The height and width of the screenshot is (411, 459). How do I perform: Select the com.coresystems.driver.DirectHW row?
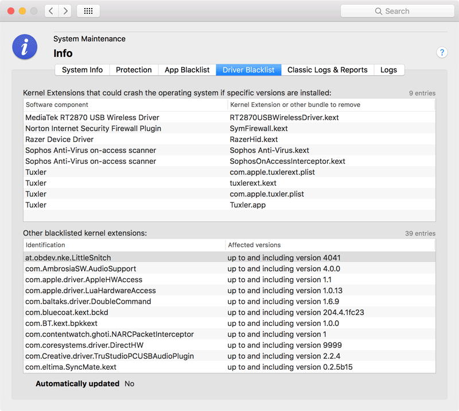tap(229, 345)
